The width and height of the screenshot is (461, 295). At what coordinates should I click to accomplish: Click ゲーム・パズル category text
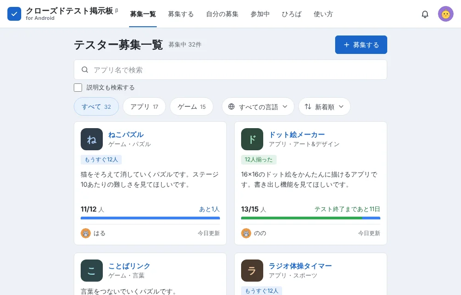point(130,144)
